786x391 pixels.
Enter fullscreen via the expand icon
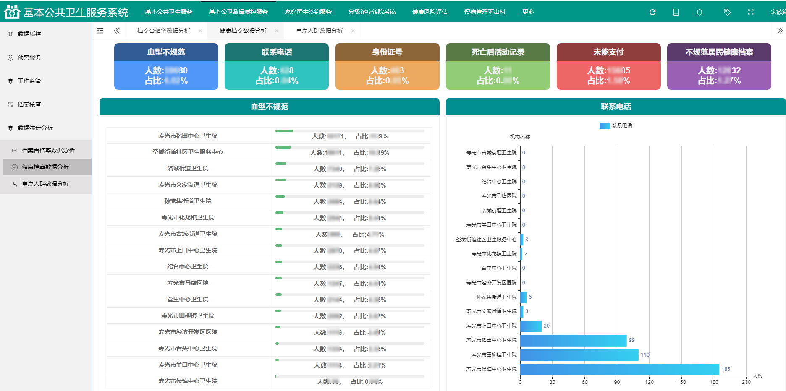(x=751, y=12)
